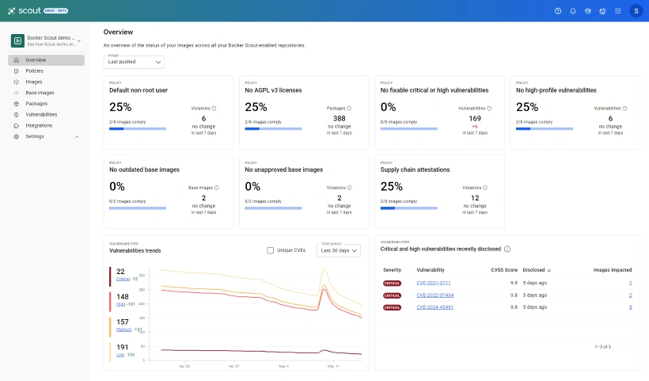Open the help icon in the top bar
This screenshot has height=381, width=649.
(558, 11)
